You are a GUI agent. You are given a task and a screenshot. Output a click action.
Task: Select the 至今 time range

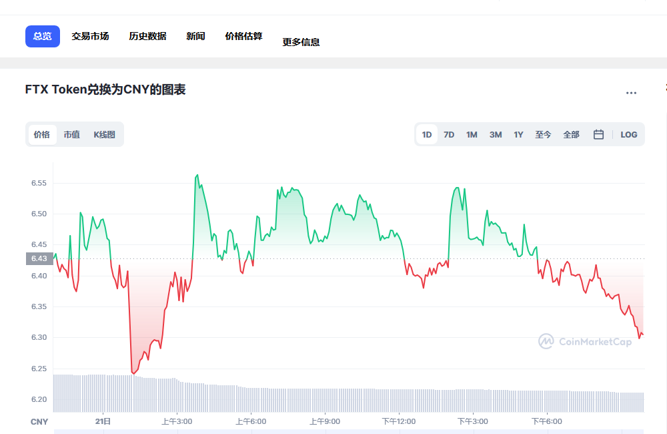click(x=543, y=134)
